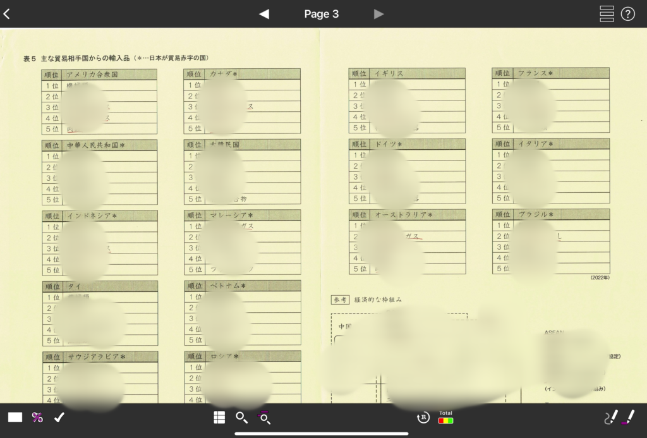Tap the circular reset R icon
Screen dimensions: 647x438
click(423, 417)
